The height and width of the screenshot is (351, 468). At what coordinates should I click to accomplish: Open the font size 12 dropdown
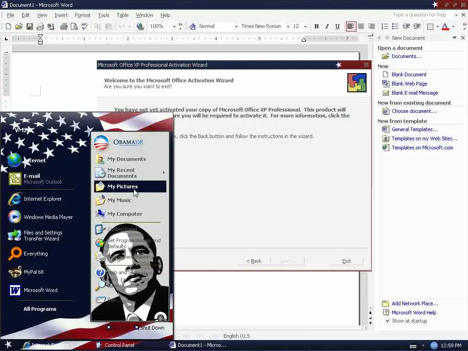[x=305, y=27]
